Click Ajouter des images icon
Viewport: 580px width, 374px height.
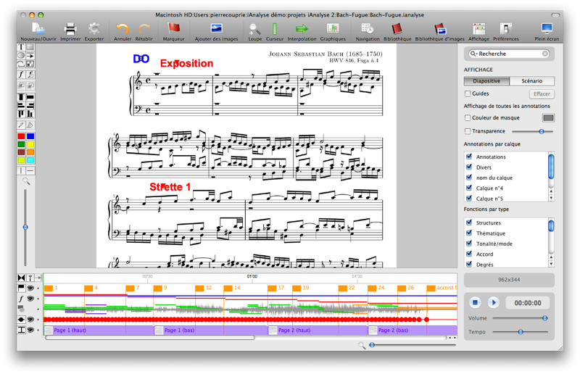tap(216, 28)
